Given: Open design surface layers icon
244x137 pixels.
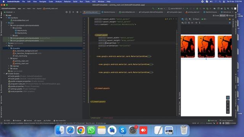Looking at the screenshot, I should click(x=183, y=19).
